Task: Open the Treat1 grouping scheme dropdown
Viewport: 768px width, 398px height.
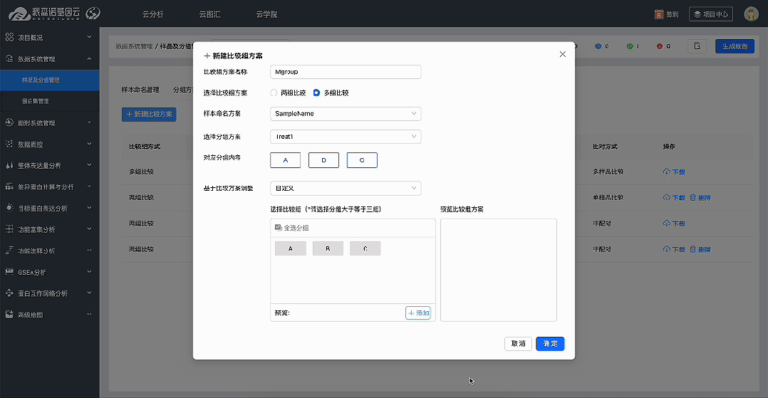Action: 346,137
